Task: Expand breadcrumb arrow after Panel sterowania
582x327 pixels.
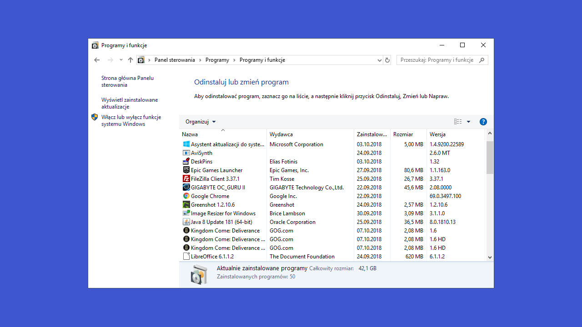Action: [200, 60]
